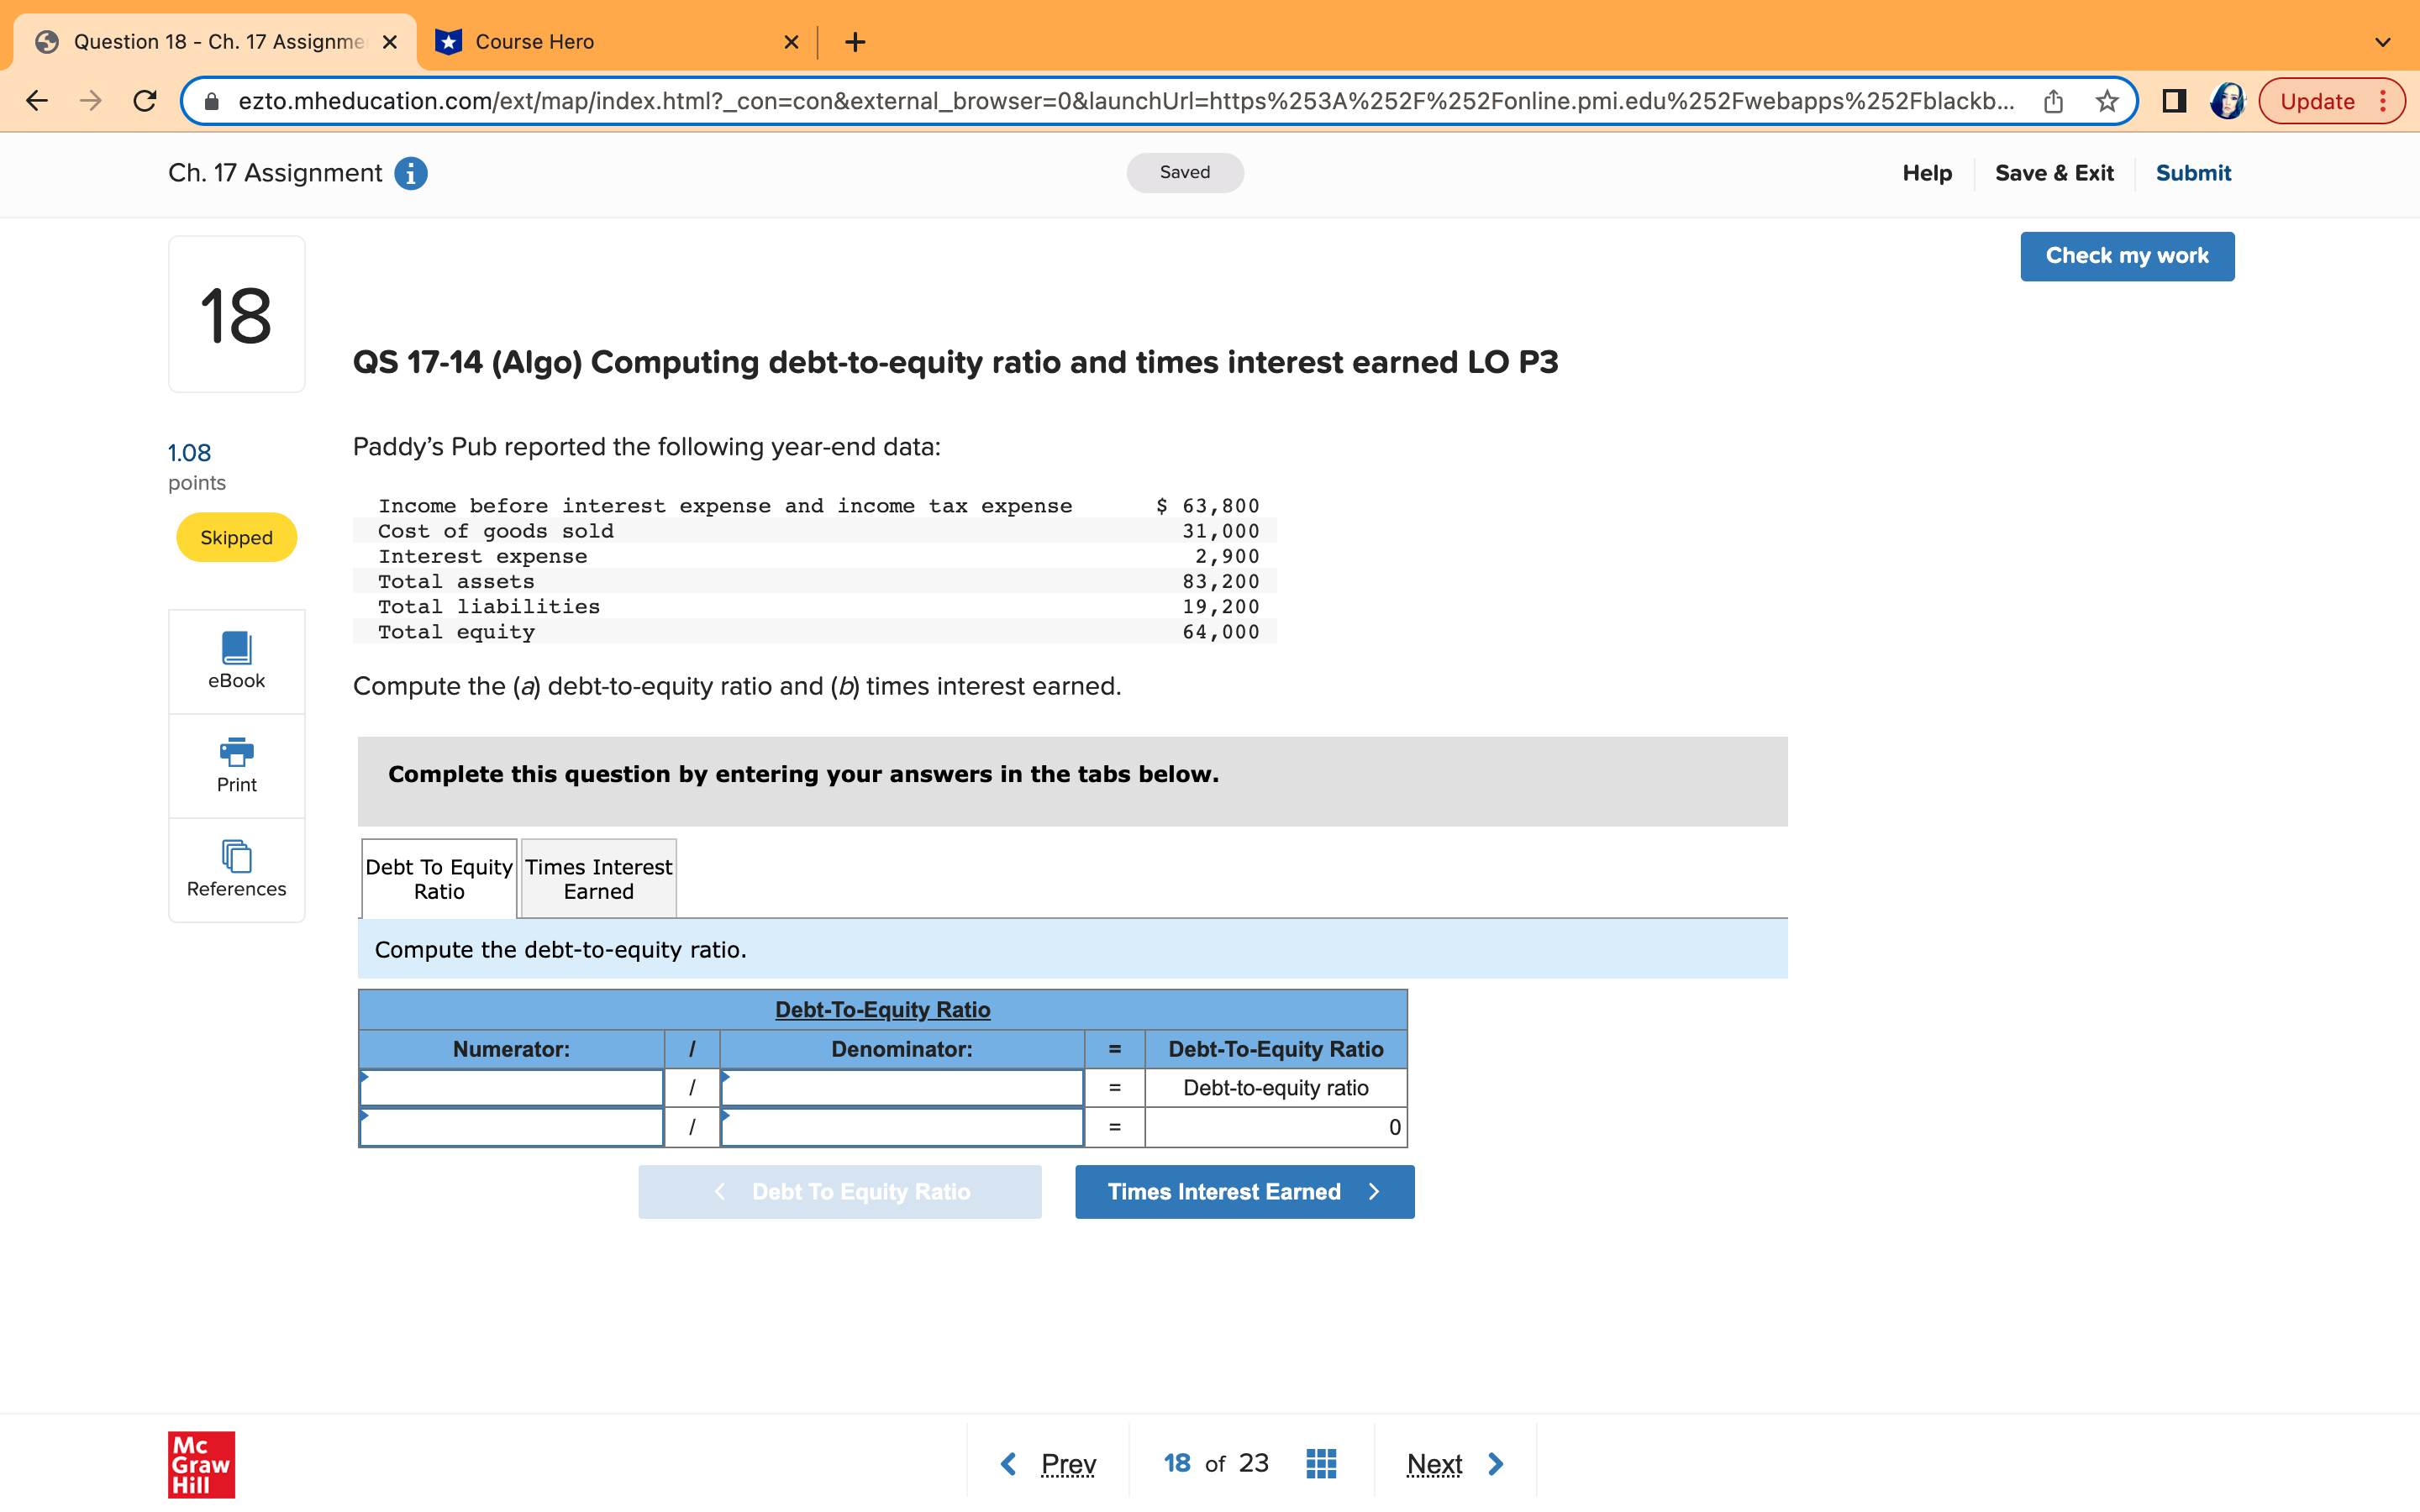Click the Submit link
The height and width of the screenshot is (1512, 2420).
[x=2193, y=172]
